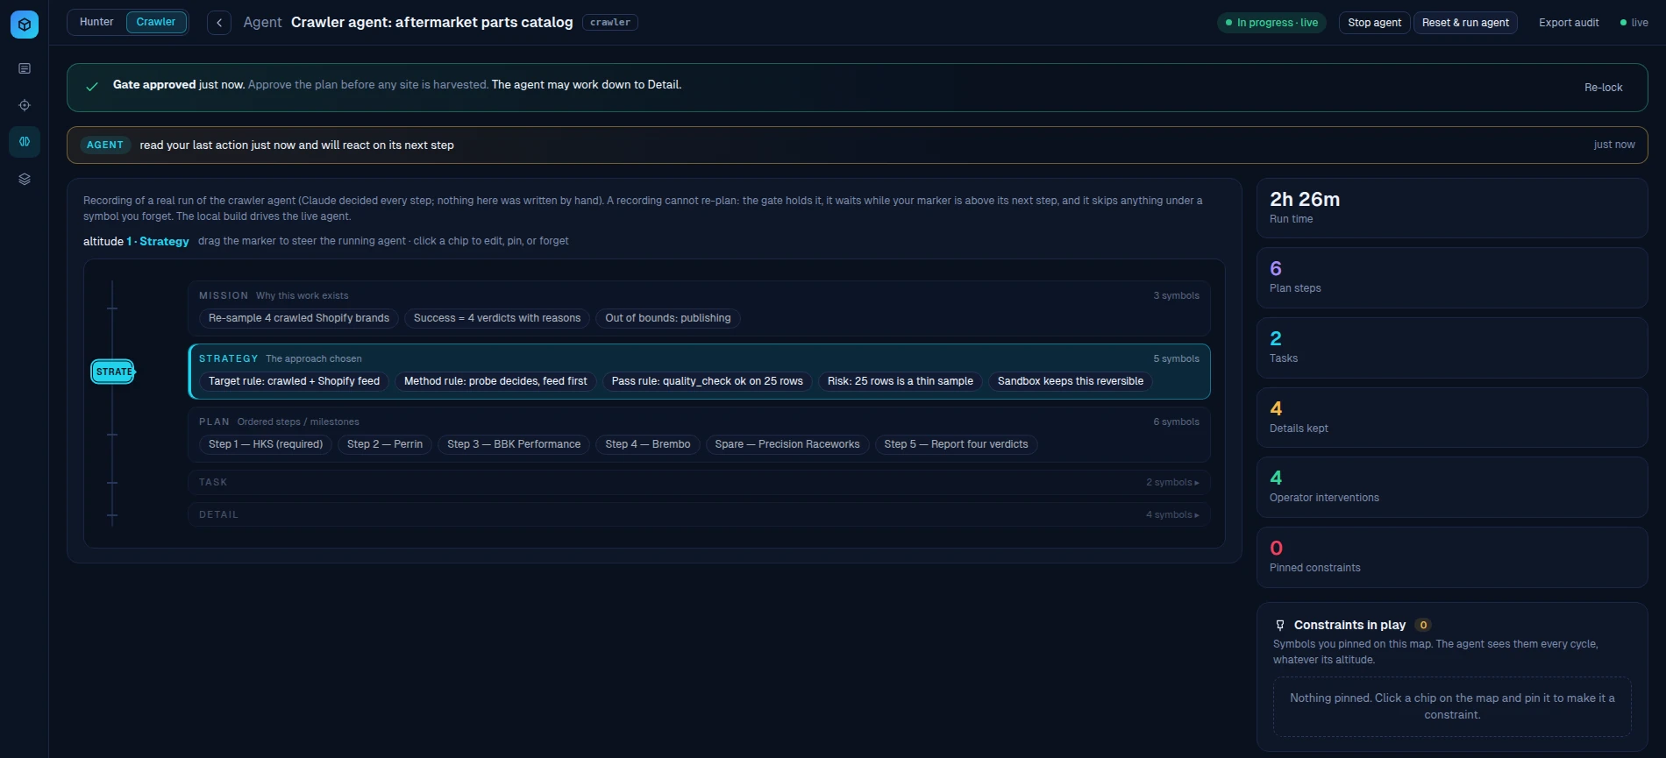1666x758 pixels.
Task: Click the blue cube app logo
Action: tap(25, 25)
